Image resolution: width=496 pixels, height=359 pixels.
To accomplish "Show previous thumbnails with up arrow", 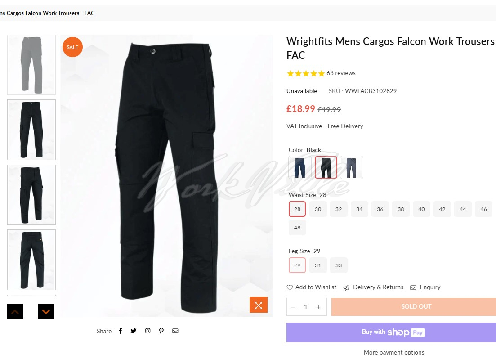I will click(x=15, y=312).
